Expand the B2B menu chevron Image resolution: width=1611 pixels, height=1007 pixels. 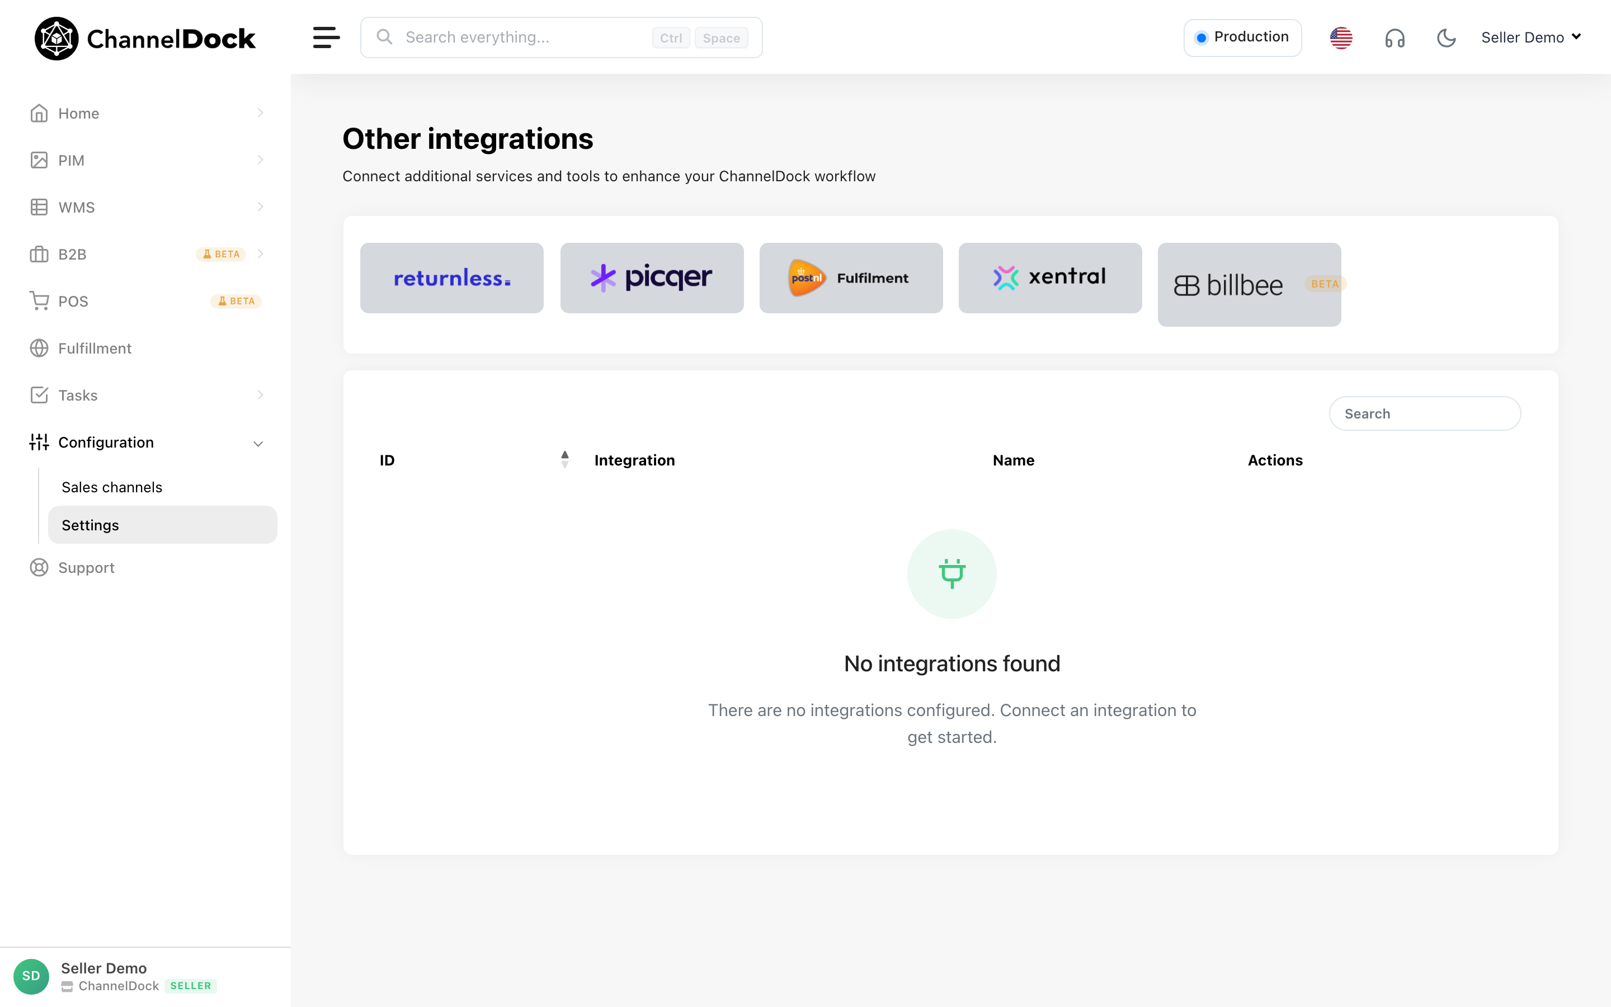coord(260,254)
